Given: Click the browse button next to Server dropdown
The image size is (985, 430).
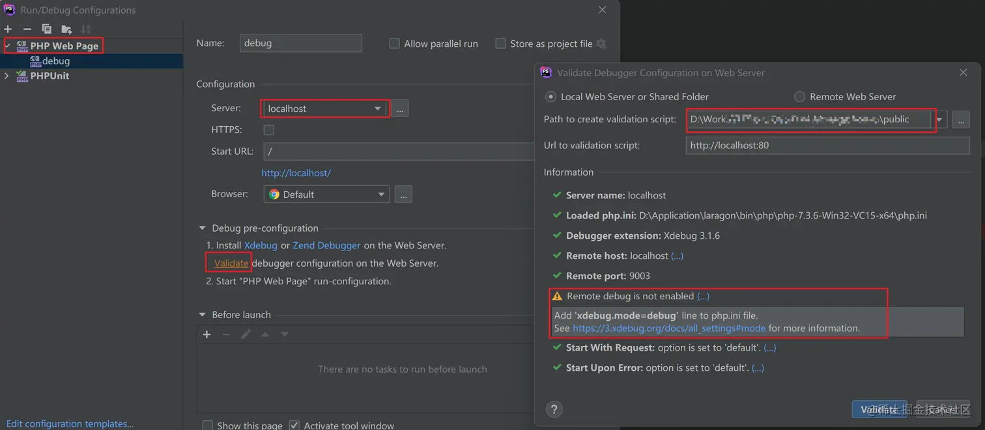Looking at the screenshot, I should [x=400, y=109].
